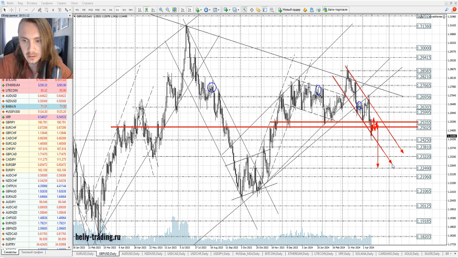Expand the GBPUSD,Daily chart title triangle
Viewport: 458px width, 258px height.
[75, 16]
